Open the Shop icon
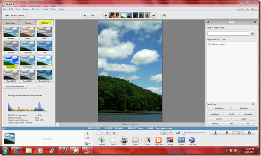 148,140
